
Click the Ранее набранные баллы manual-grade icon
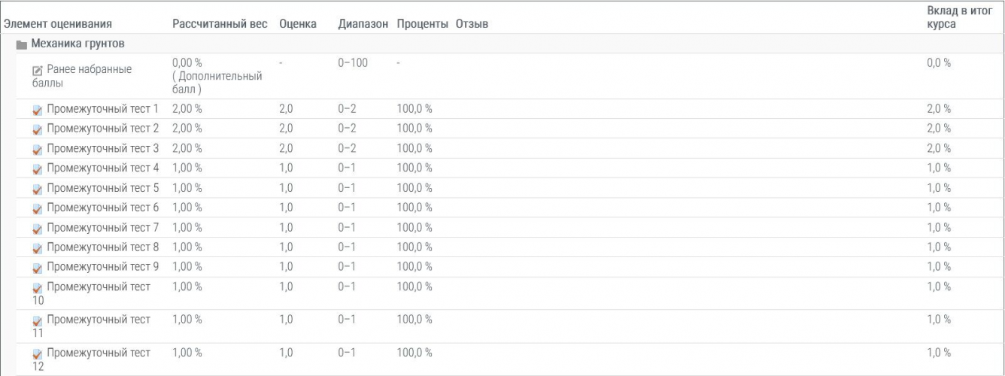click(x=38, y=70)
